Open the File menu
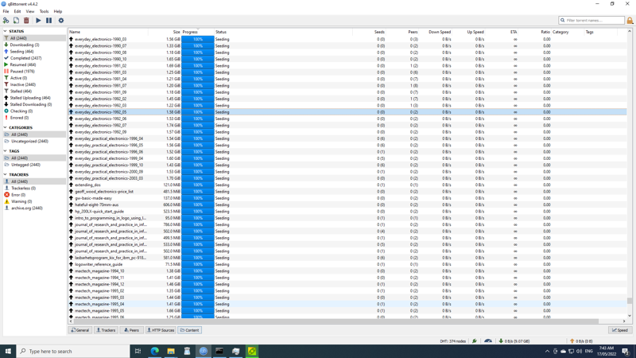This screenshot has height=358, width=636. pyautogui.click(x=6, y=11)
